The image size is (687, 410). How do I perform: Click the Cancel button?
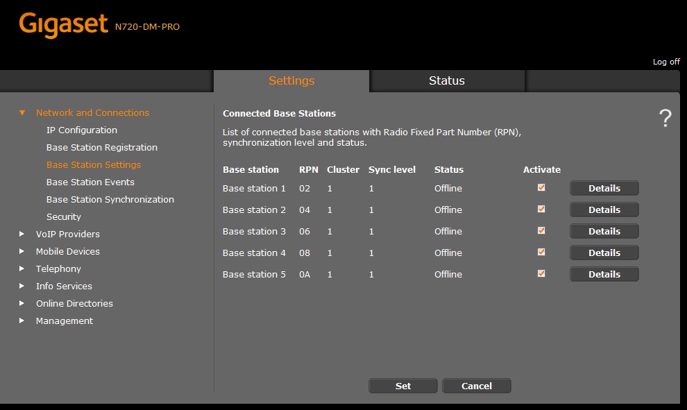pos(476,386)
